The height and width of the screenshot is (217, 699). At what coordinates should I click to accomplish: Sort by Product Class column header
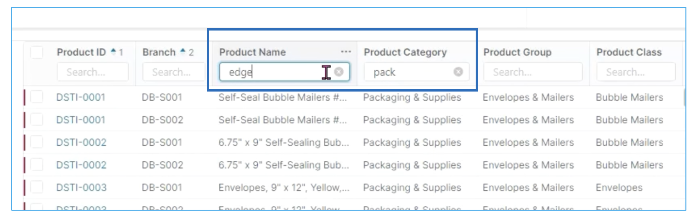(x=629, y=52)
